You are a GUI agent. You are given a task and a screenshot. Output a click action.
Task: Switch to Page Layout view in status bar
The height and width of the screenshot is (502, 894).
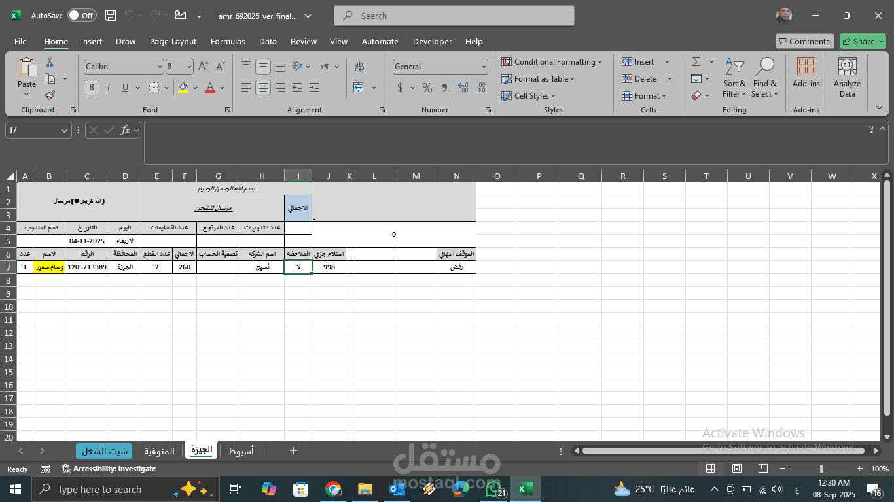[x=737, y=469]
